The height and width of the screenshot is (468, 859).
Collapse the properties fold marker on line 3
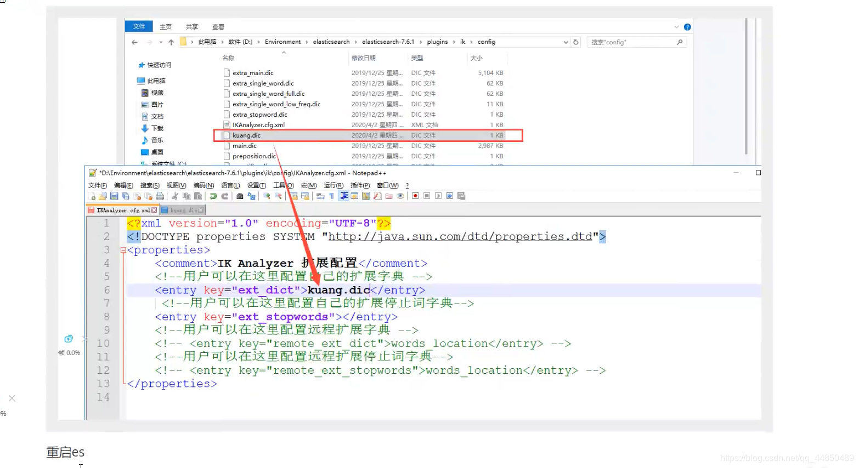pos(123,250)
